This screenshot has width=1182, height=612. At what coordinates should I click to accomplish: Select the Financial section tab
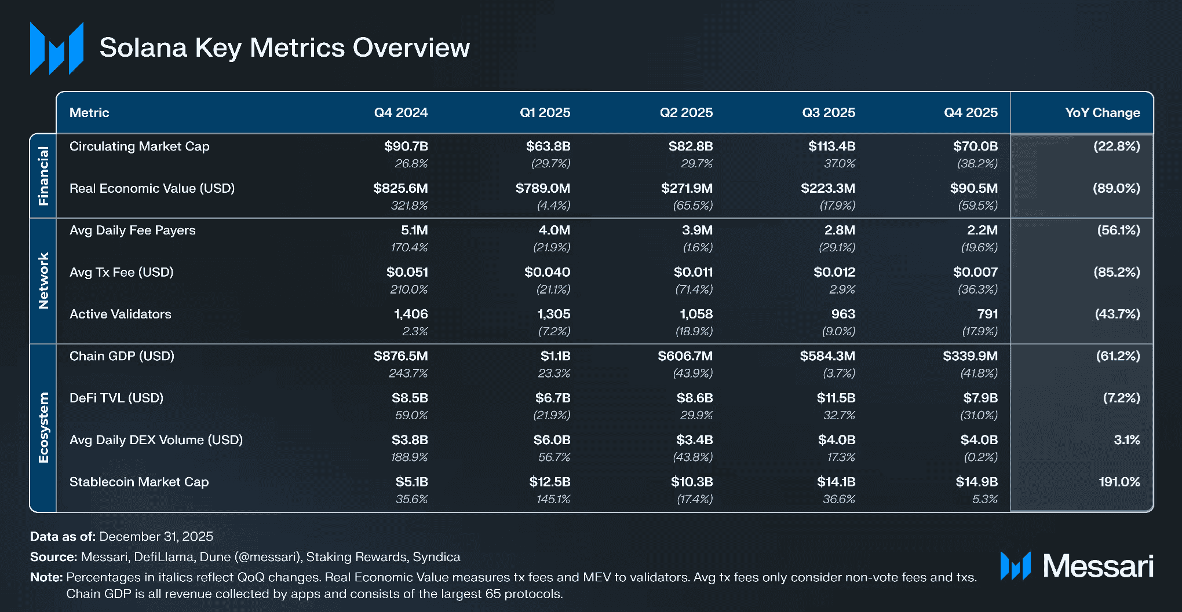(x=43, y=176)
